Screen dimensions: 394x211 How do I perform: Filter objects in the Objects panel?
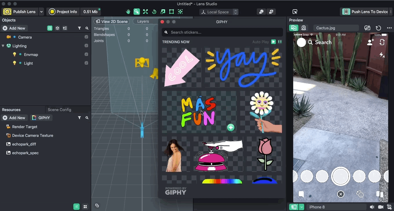[79, 28]
